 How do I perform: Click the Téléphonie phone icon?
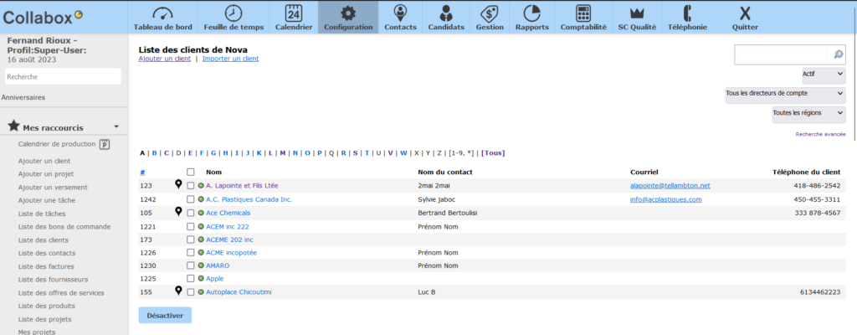point(687,13)
